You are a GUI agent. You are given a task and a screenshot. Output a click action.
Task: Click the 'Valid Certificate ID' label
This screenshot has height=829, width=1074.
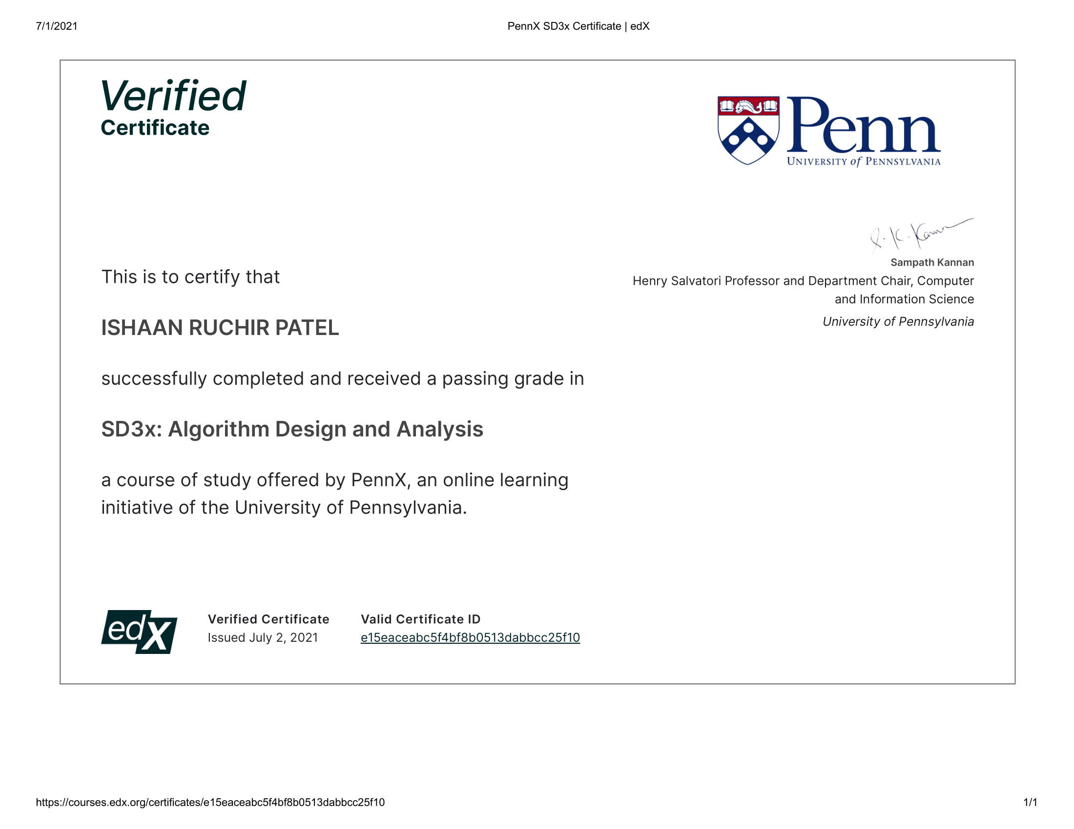tap(420, 619)
